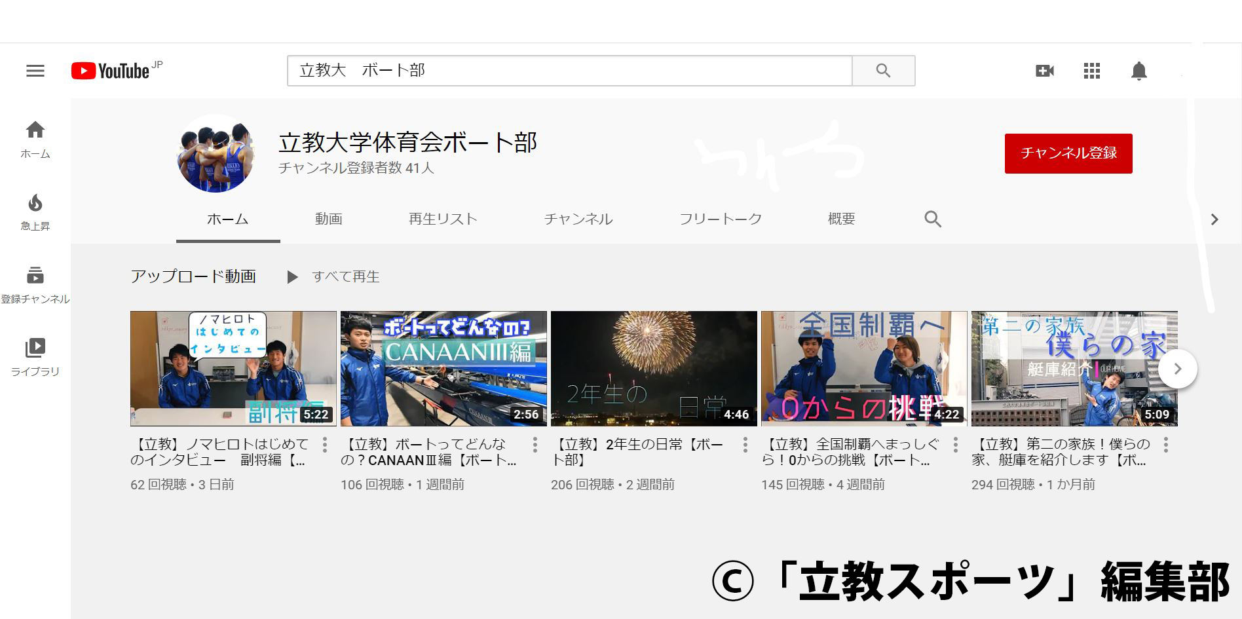Subscribe with チャンネル登録 button
This screenshot has height=619, width=1242.
[1068, 153]
